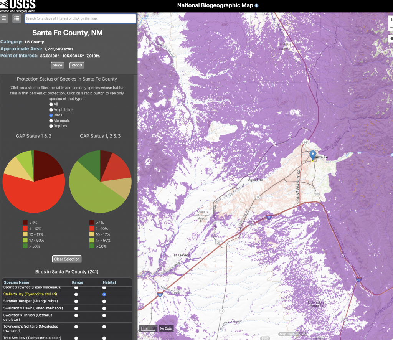Zoom in on the map

point(391,20)
